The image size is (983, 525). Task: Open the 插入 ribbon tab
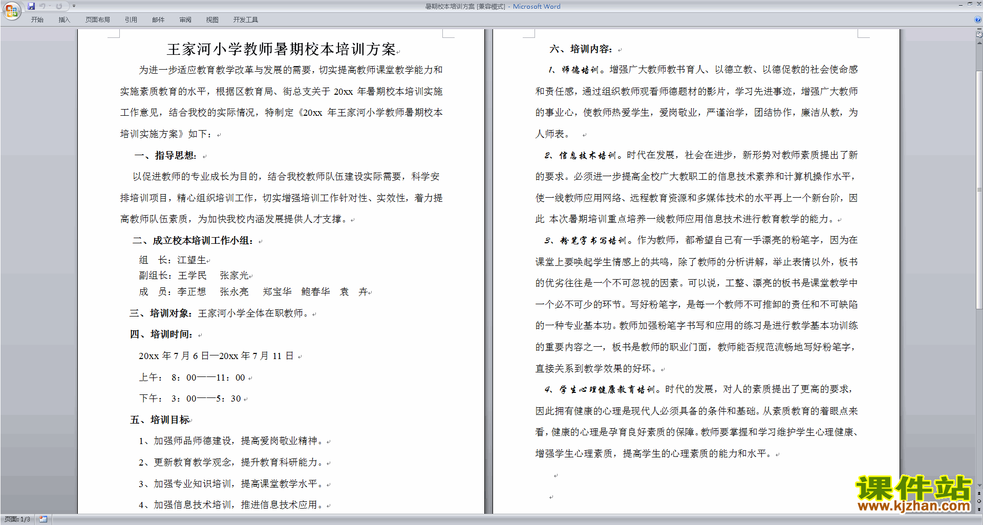[x=64, y=20]
